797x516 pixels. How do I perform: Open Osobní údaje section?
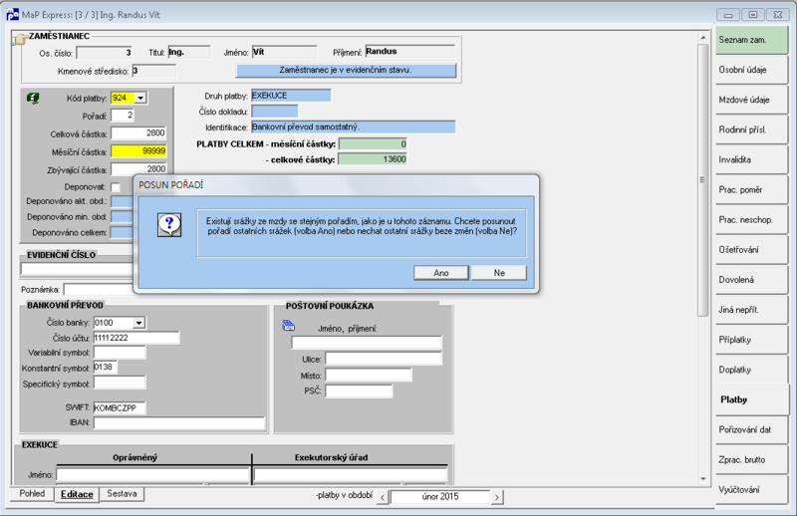[x=752, y=70]
